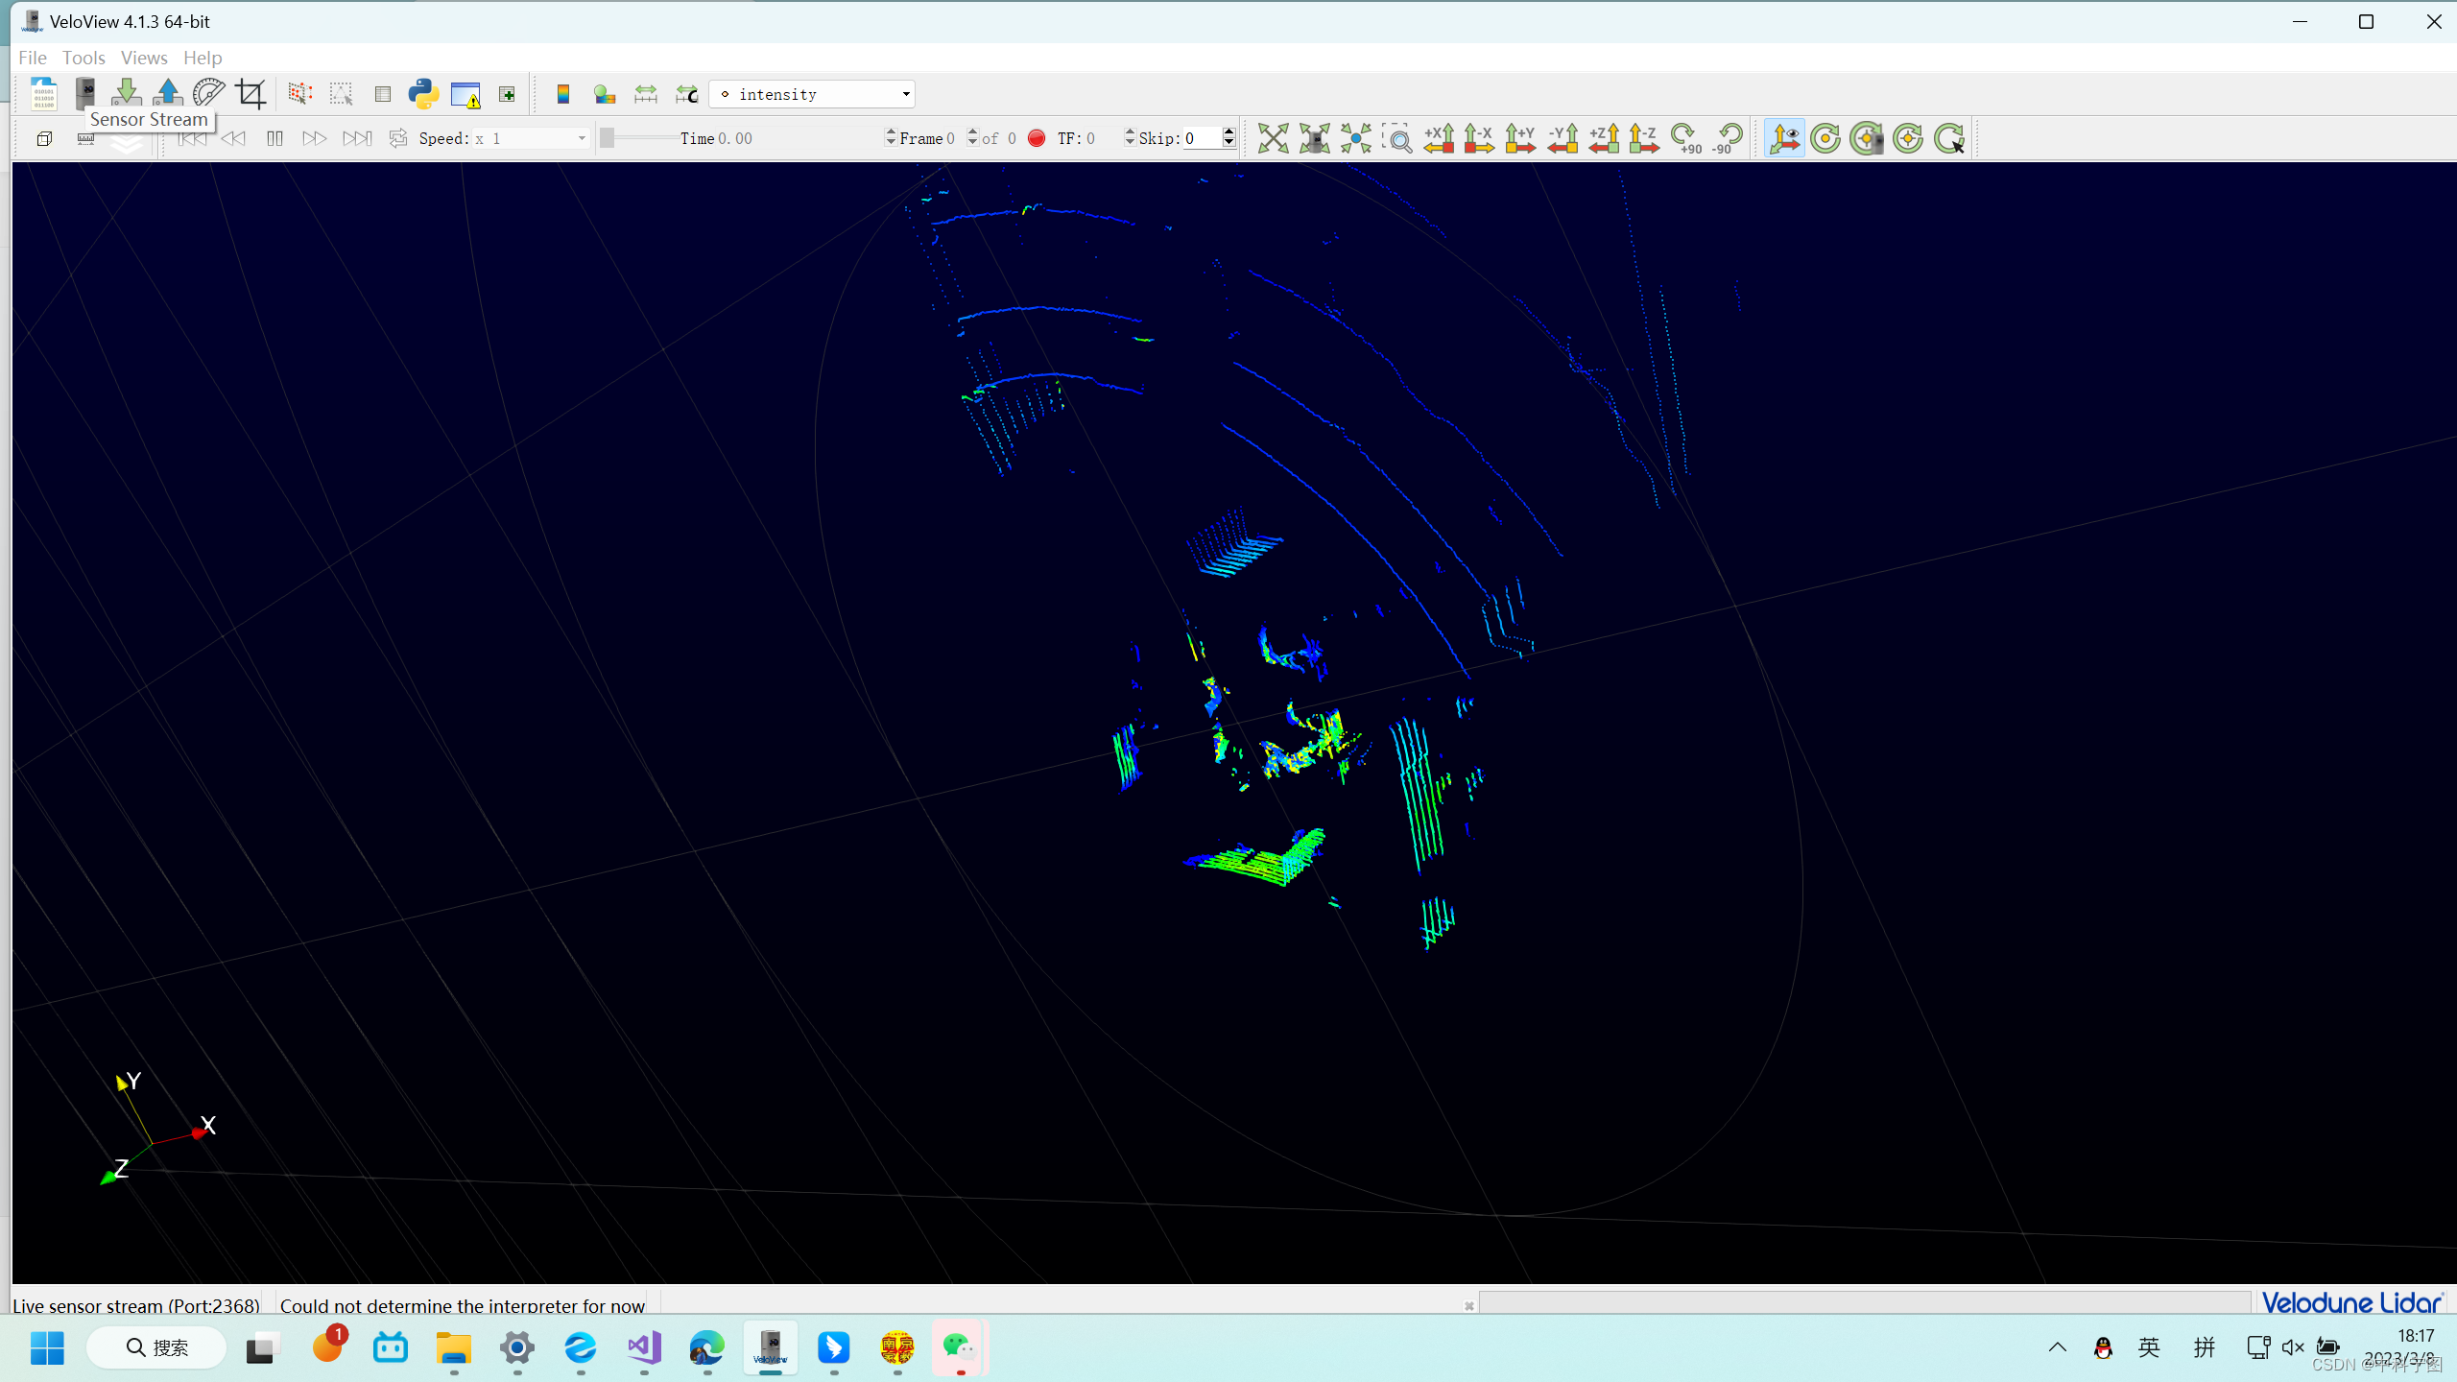Set view direction to -Z
2457x1382 pixels.
click(1644, 138)
